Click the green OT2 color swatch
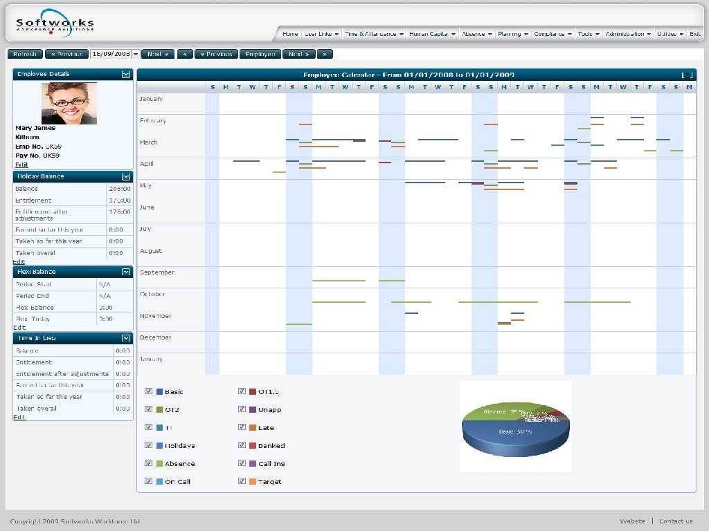 pos(159,409)
